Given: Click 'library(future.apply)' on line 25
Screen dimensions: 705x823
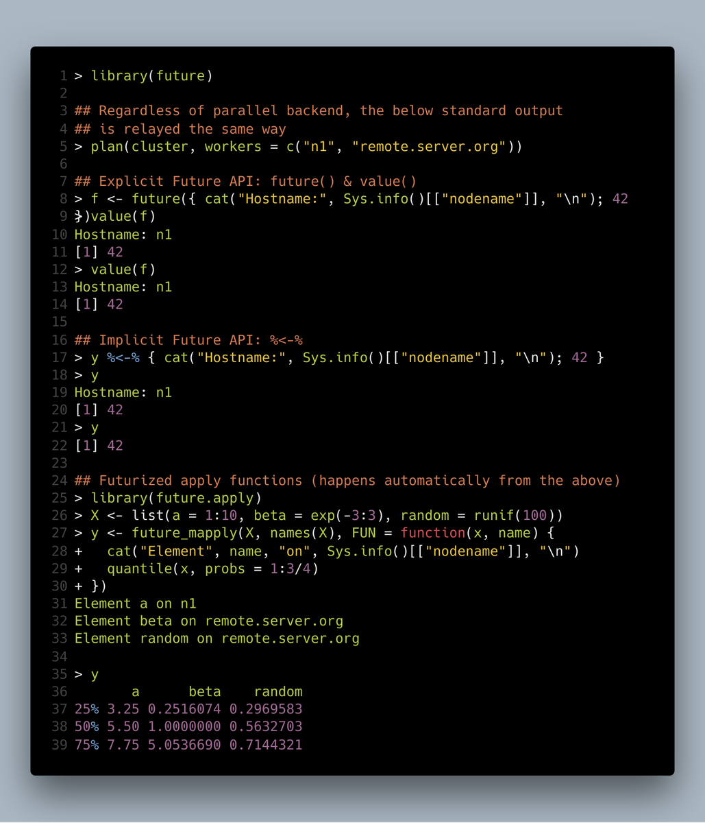Looking at the screenshot, I should (176, 498).
